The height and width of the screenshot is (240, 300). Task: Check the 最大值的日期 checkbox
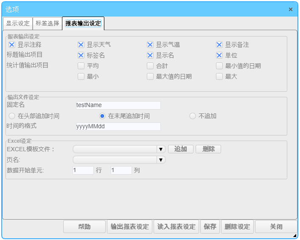(x=150, y=77)
